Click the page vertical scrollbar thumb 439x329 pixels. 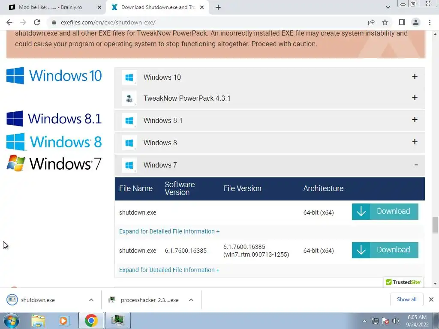click(x=435, y=225)
